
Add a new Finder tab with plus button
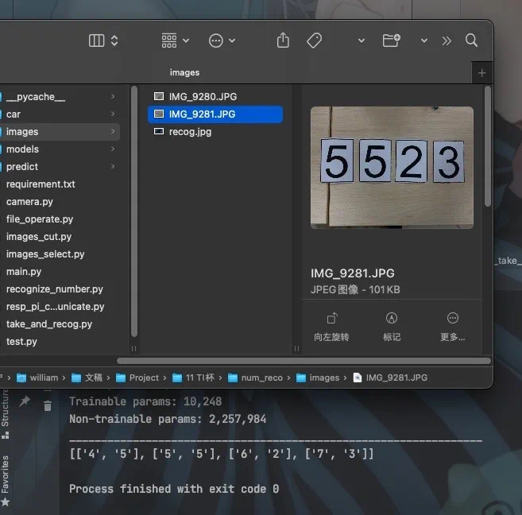481,73
